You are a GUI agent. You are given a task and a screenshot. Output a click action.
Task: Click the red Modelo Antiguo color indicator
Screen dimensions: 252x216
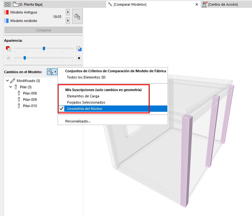(6, 12)
